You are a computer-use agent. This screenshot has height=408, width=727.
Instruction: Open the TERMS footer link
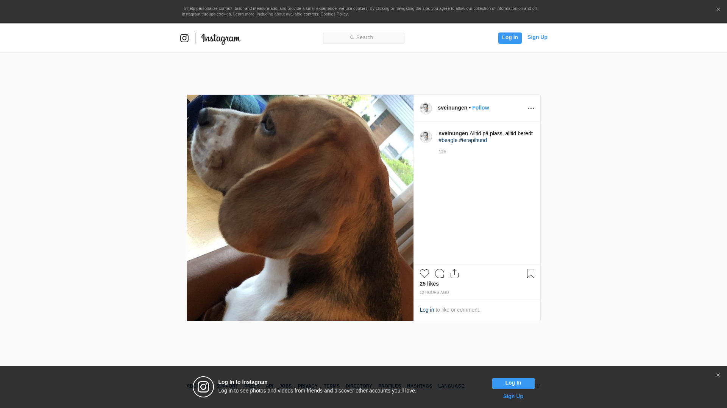pos(332,386)
